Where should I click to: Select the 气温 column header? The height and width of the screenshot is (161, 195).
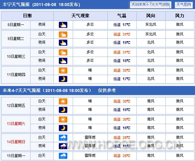coord(122,16)
